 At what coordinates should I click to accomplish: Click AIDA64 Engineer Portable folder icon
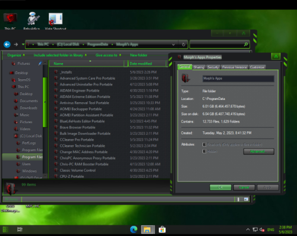pos(56,90)
